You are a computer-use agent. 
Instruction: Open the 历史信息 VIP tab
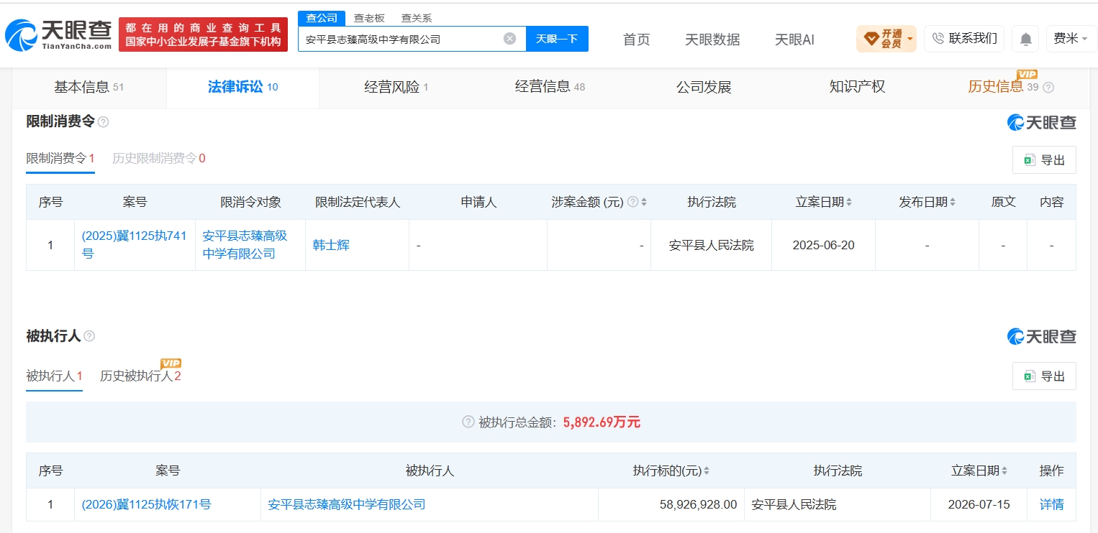click(1011, 88)
